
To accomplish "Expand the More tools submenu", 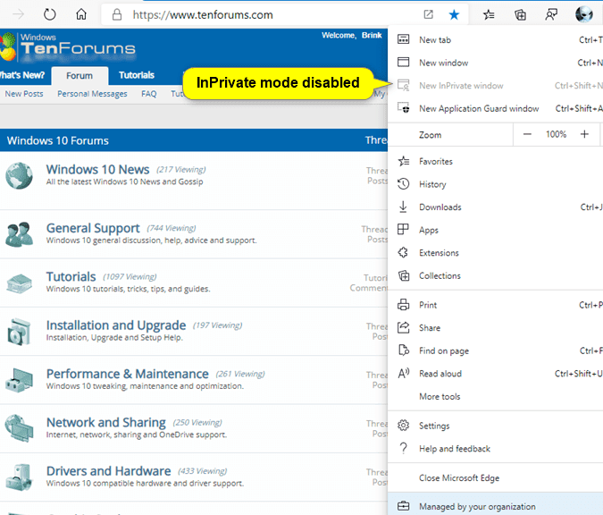I will tap(495, 396).
